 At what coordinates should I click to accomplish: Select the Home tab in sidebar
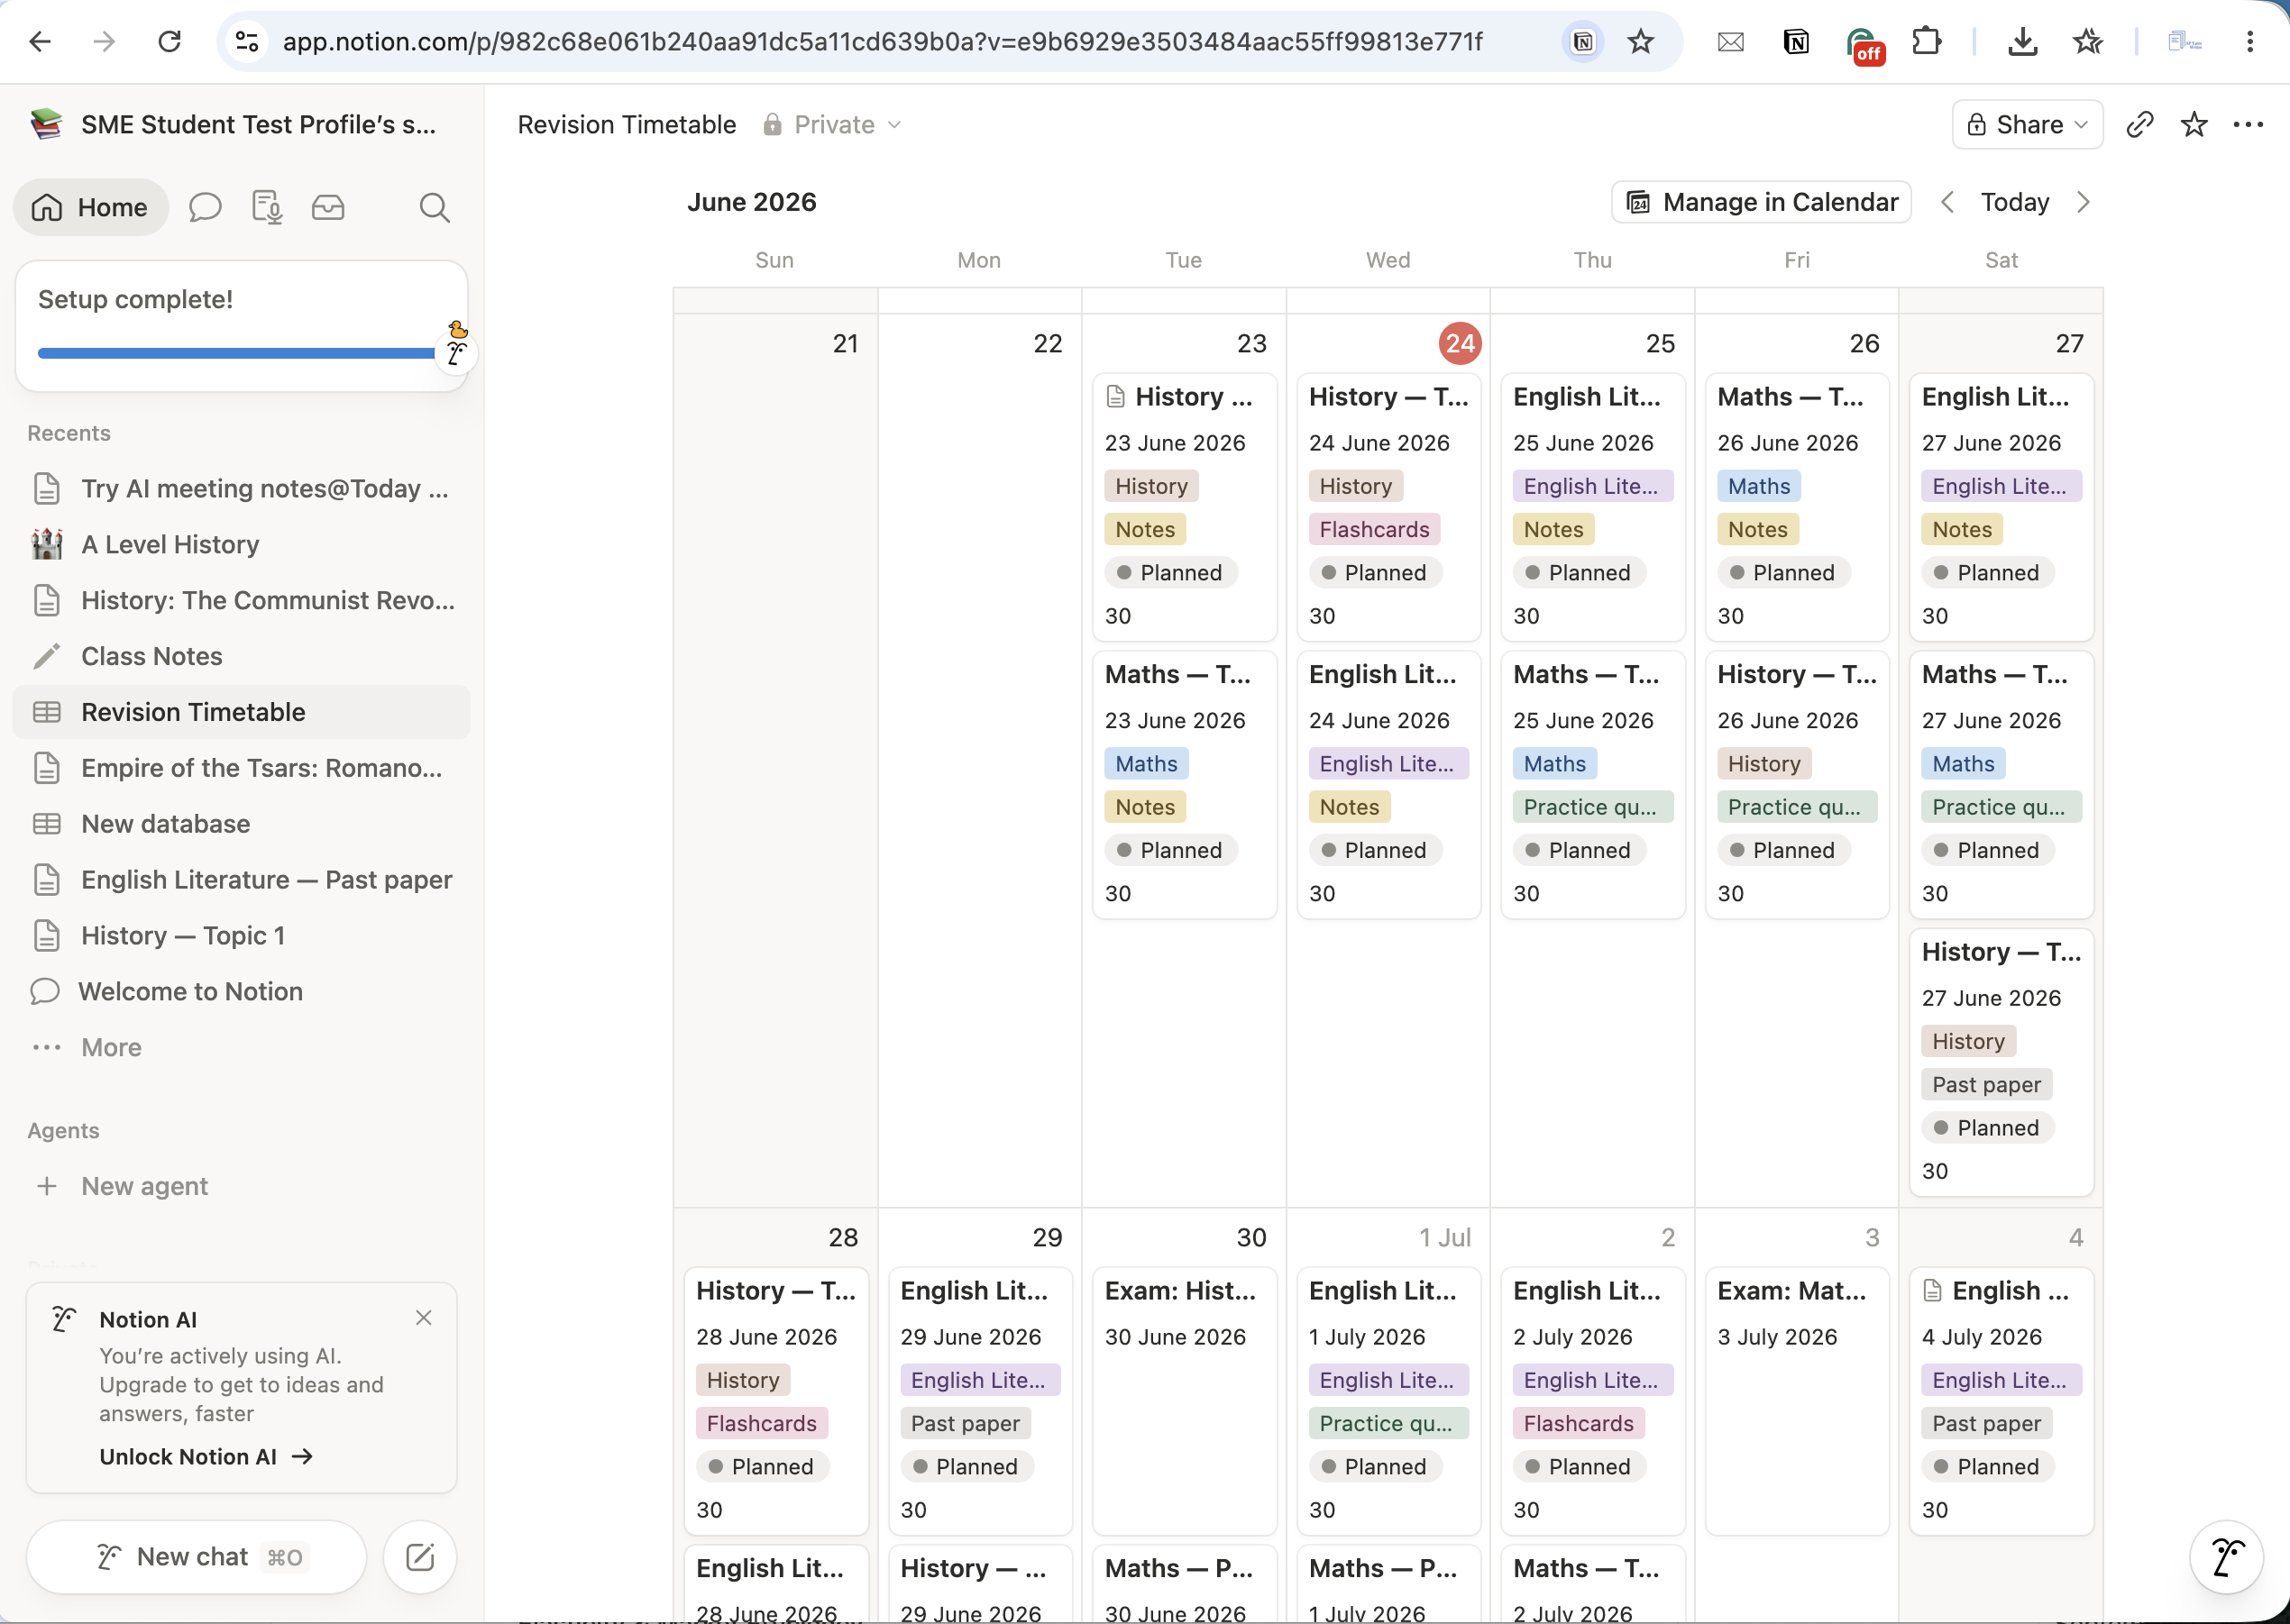pos(90,207)
